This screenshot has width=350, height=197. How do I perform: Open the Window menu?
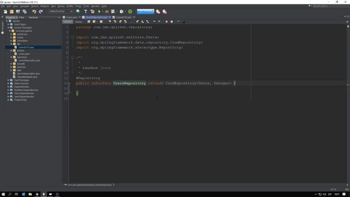click(95, 6)
